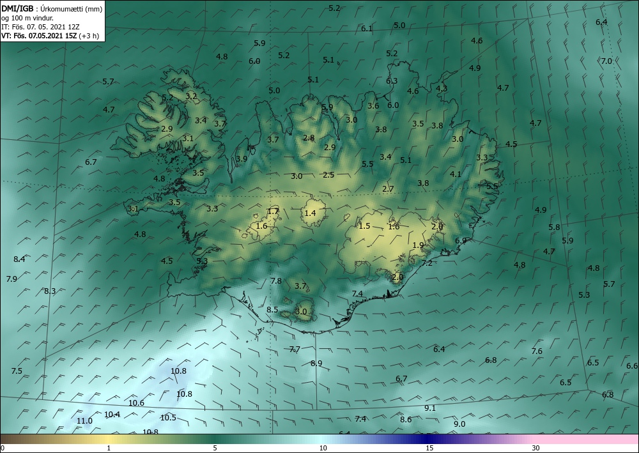Click the 4.1 value on the map

456,174
